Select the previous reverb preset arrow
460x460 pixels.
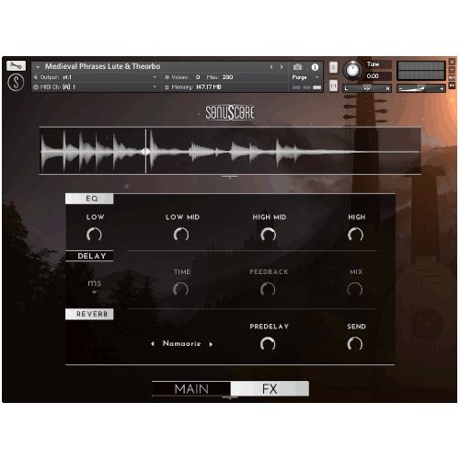153,344
